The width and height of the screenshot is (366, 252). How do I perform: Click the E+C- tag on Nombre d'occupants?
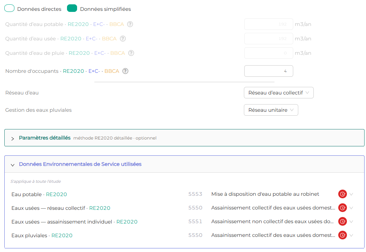tap(94, 71)
